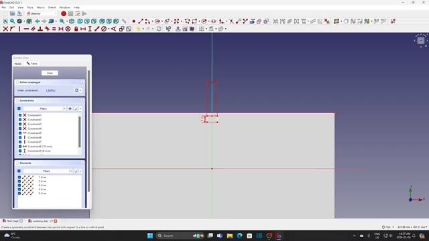Select the angle constraint tool
Viewport: 429px width, 241px height.
tap(113, 29)
